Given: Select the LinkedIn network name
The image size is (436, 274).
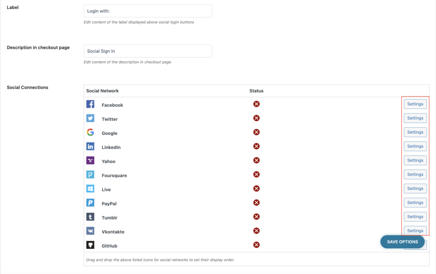Looking at the screenshot, I should (x=111, y=147).
